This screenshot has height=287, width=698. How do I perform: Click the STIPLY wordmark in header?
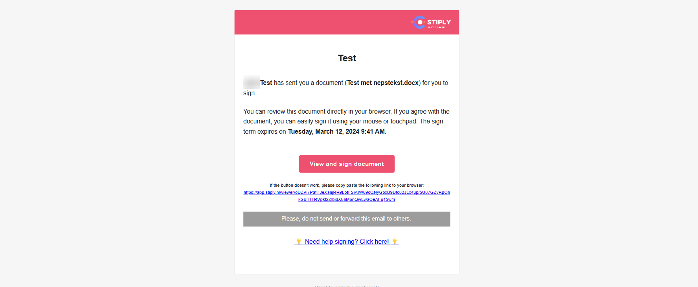[x=439, y=22]
